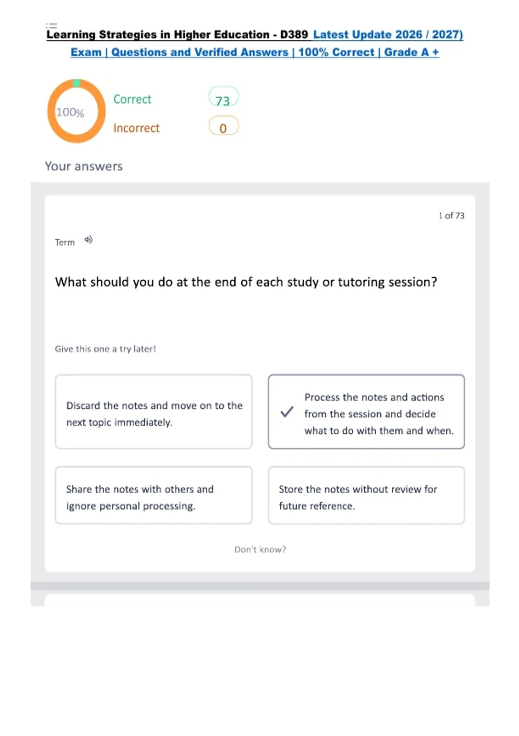This screenshot has width=519, height=736.
Task: Click the 'Correct' label
Action: click(132, 99)
